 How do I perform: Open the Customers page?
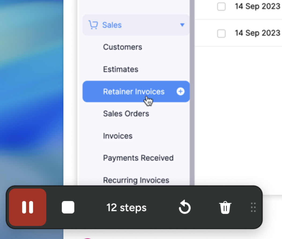click(123, 47)
